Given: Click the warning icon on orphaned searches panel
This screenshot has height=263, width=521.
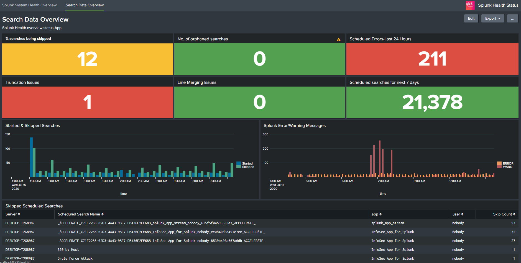Looking at the screenshot, I should click(x=339, y=39).
